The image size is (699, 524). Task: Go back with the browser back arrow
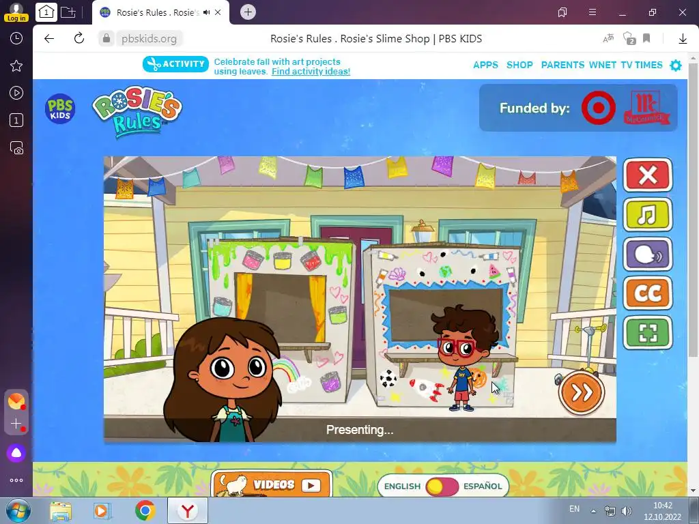point(49,39)
